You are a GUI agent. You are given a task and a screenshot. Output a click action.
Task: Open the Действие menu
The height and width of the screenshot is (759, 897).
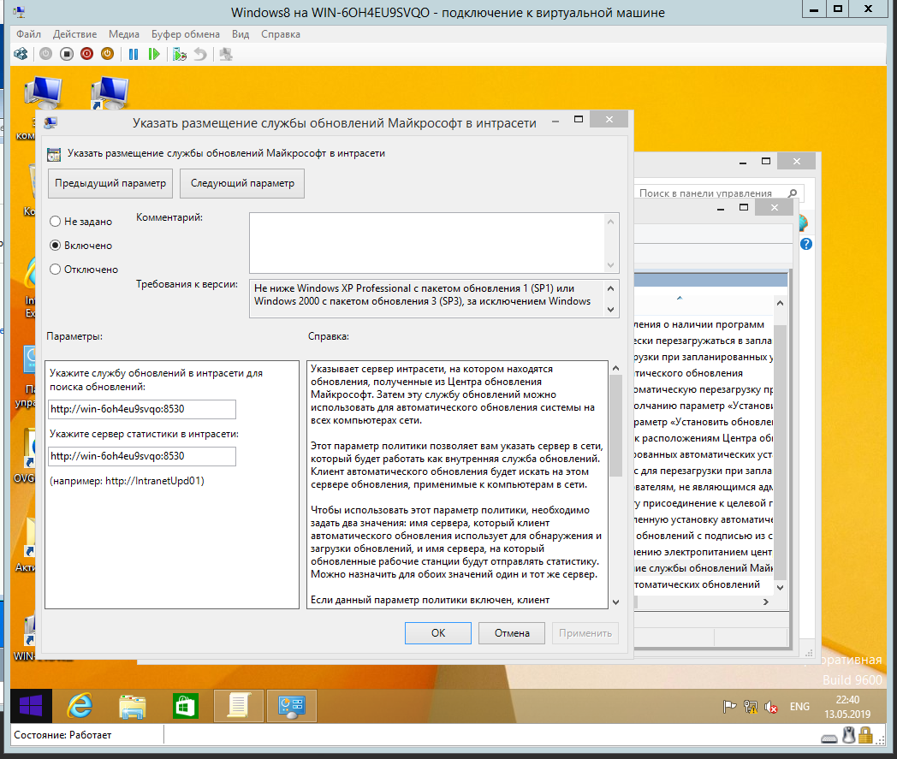[75, 34]
